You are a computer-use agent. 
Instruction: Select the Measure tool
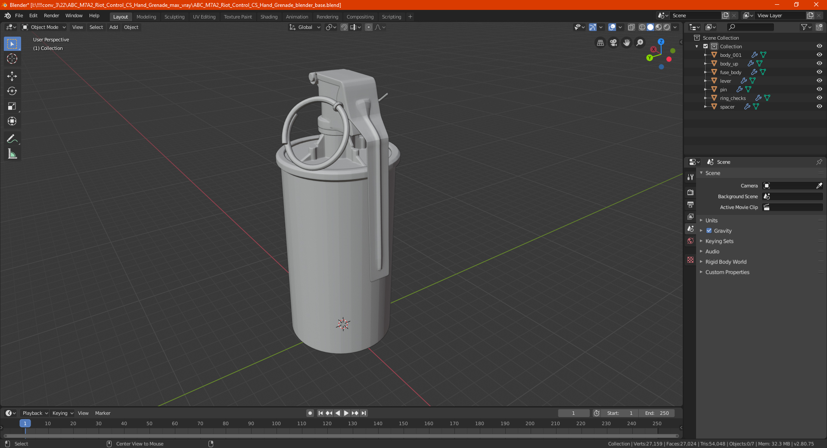(x=12, y=154)
